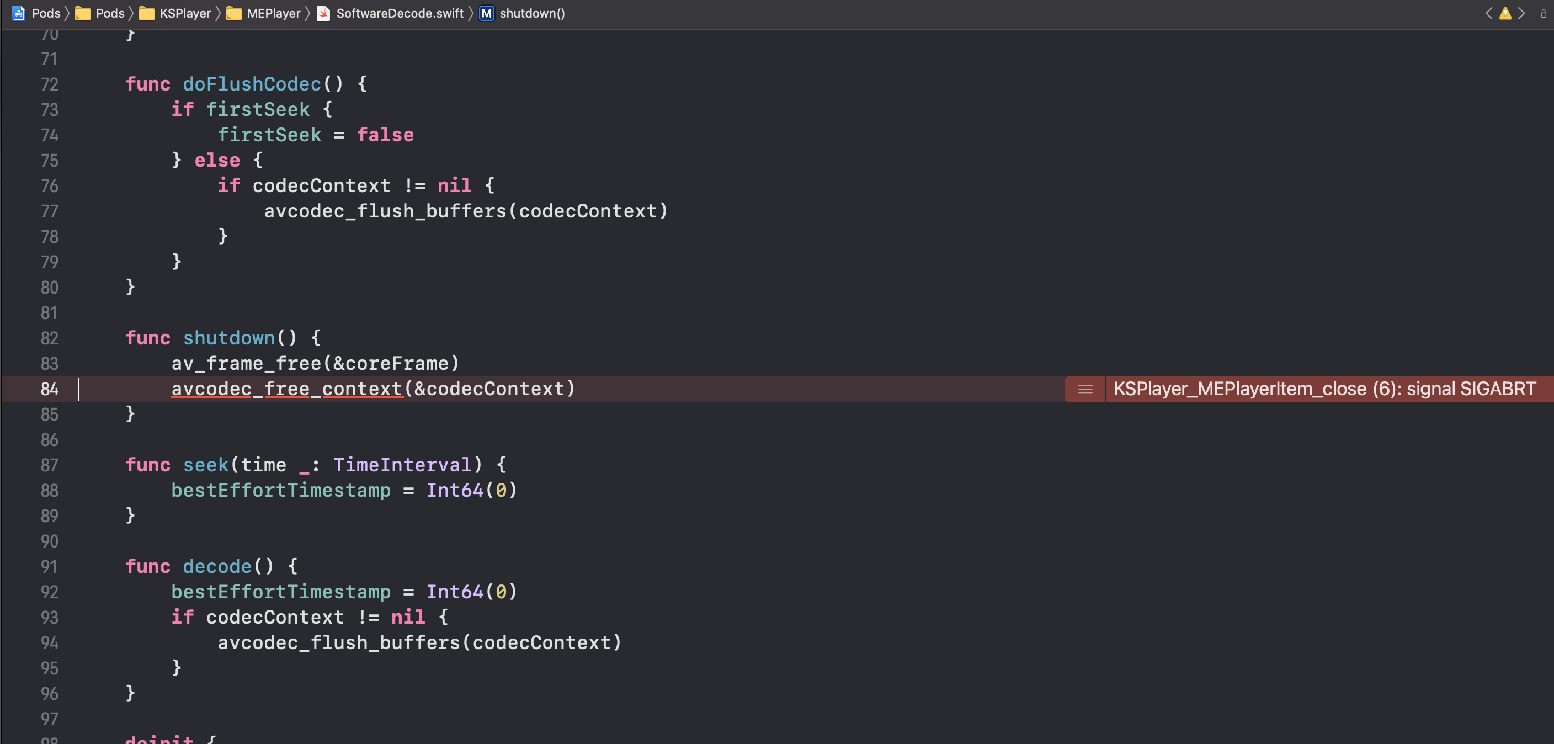Open SoftwareDecode.swift breadcrumb menu
1554x744 pixels.
(400, 13)
